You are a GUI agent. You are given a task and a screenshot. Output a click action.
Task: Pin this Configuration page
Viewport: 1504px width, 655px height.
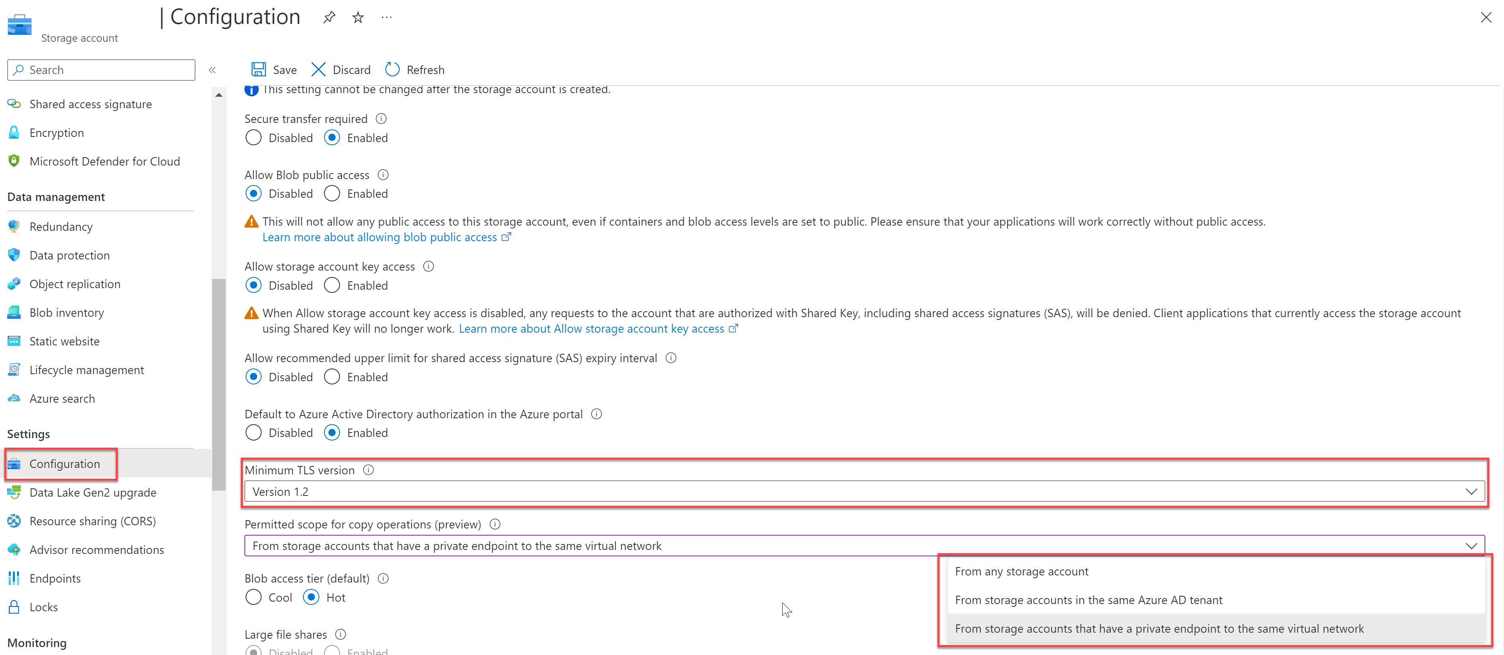(x=329, y=18)
